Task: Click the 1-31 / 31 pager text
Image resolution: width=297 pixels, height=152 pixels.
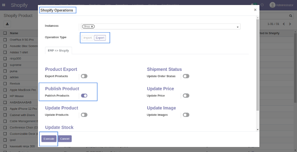Action: [273, 24]
